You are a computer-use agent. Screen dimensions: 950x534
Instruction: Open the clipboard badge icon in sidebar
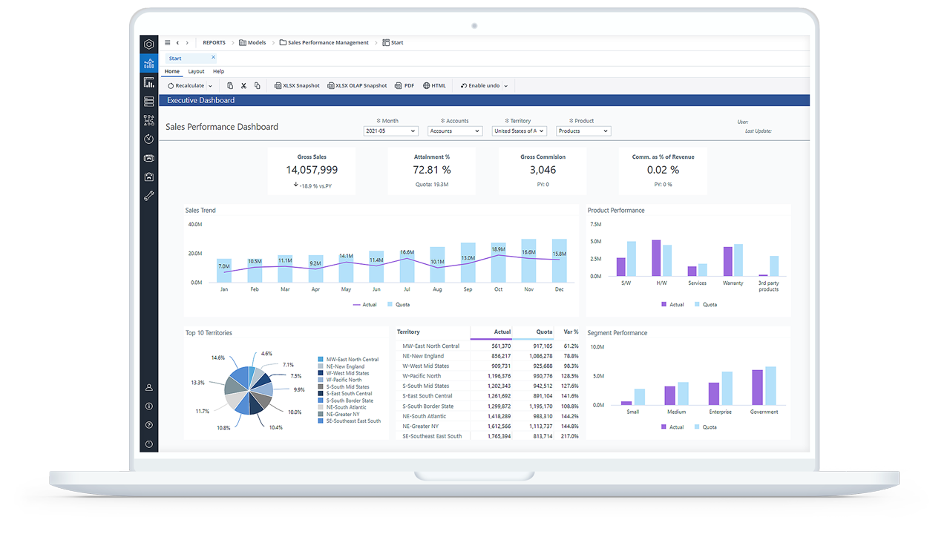(149, 177)
